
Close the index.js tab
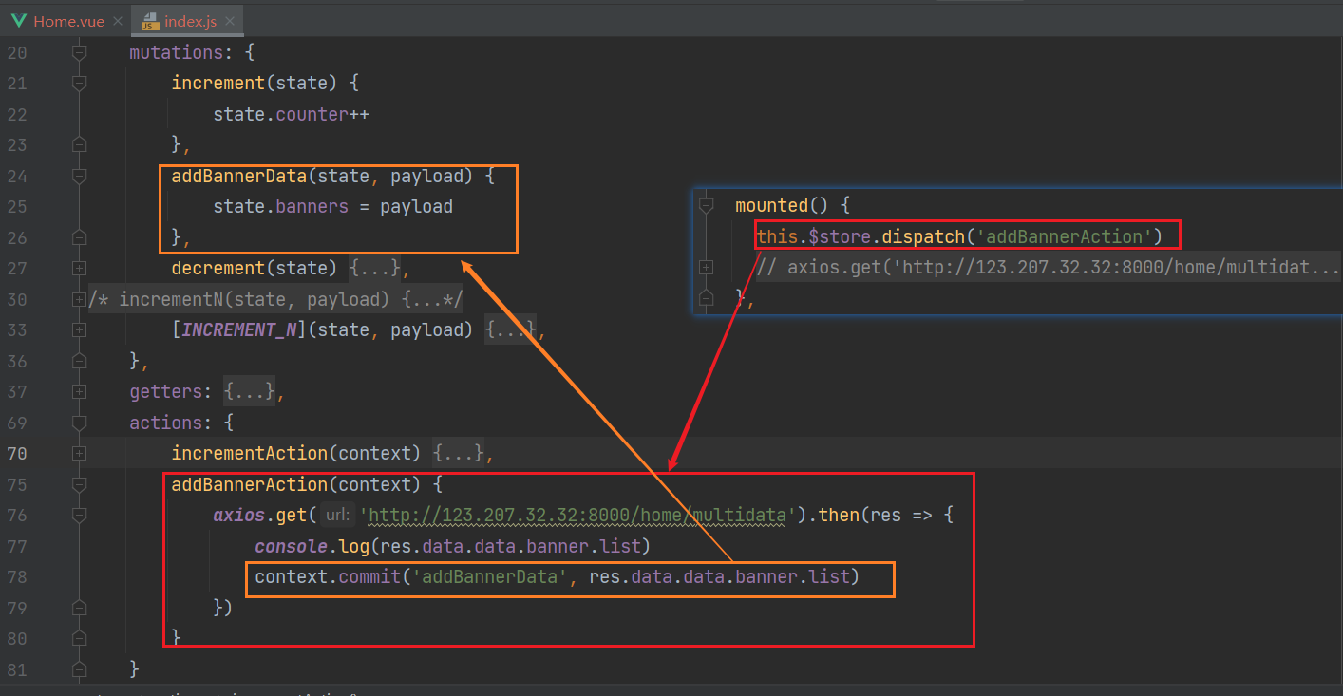(231, 21)
